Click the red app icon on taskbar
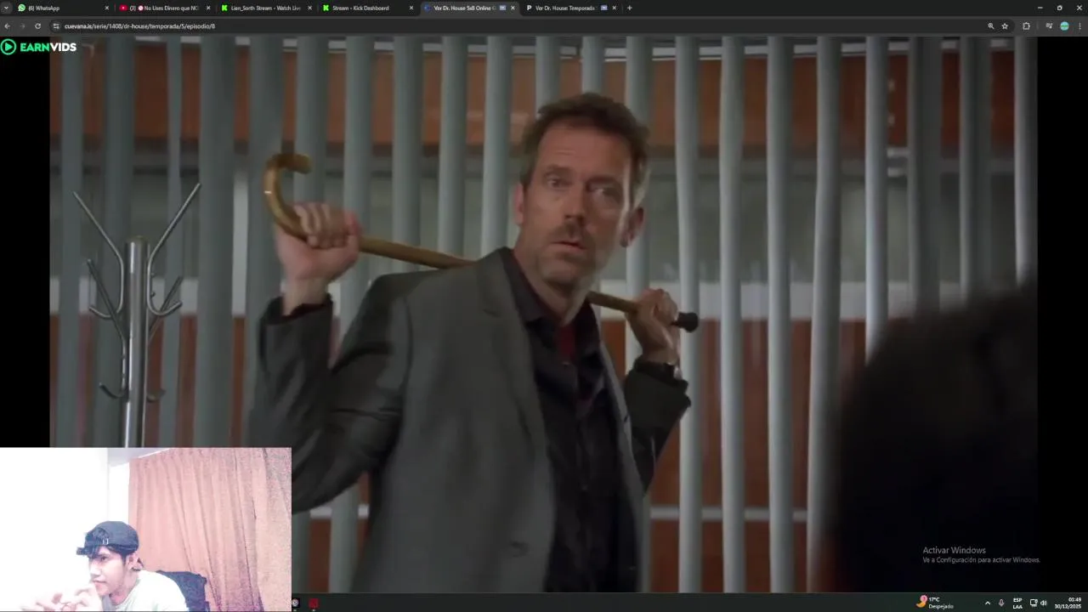1088x612 pixels. click(314, 603)
